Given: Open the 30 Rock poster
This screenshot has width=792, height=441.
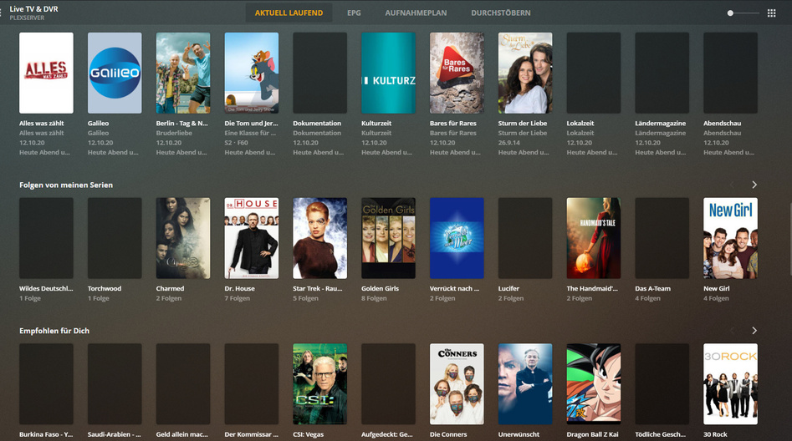Looking at the screenshot, I should (730, 384).
